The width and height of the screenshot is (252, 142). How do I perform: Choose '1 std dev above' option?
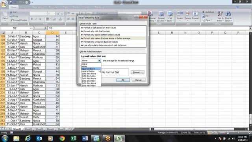pos(91,74)
